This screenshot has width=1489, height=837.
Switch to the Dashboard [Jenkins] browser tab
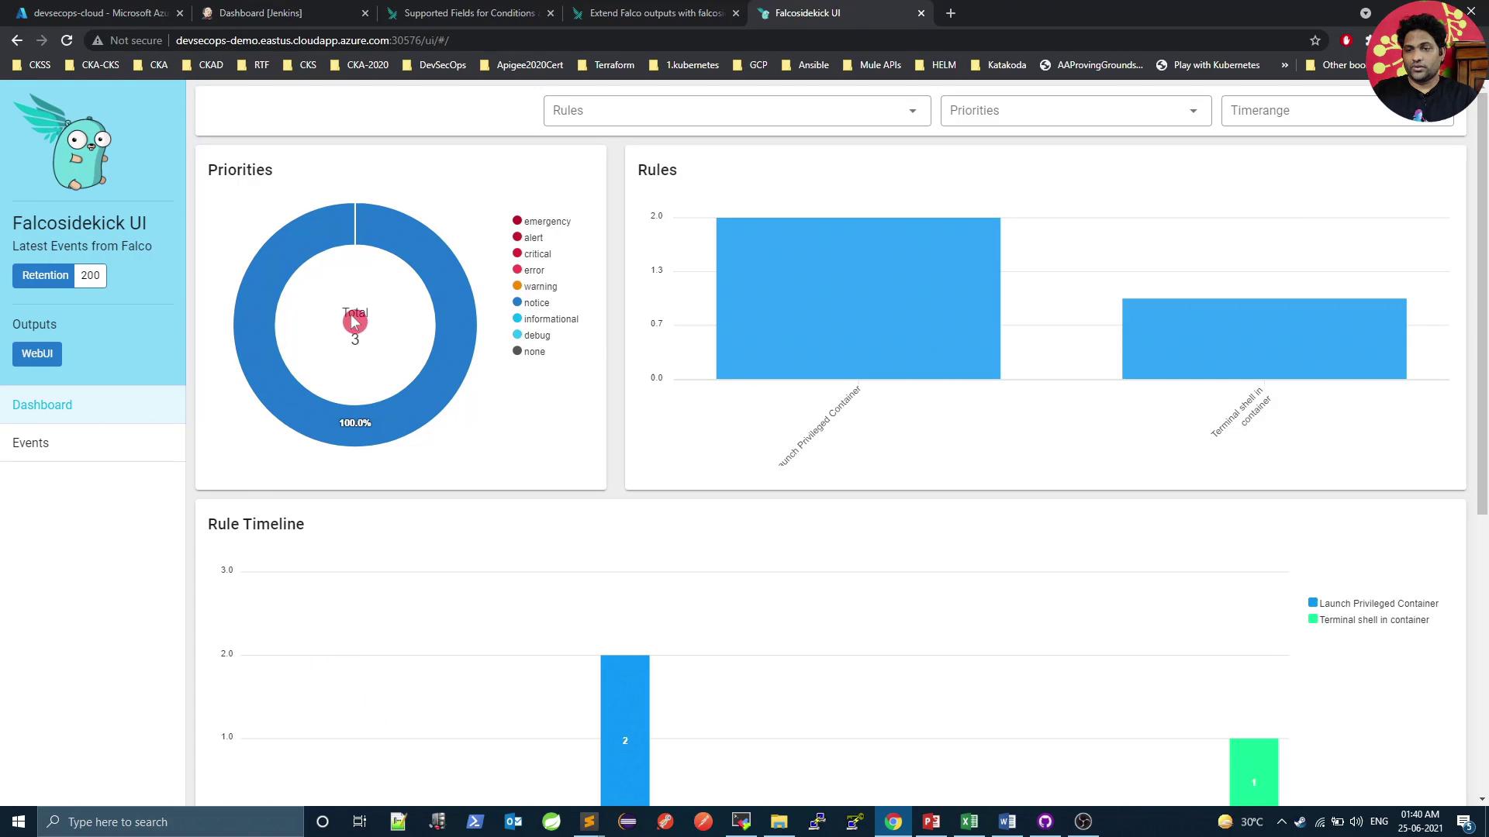[261, 13]
